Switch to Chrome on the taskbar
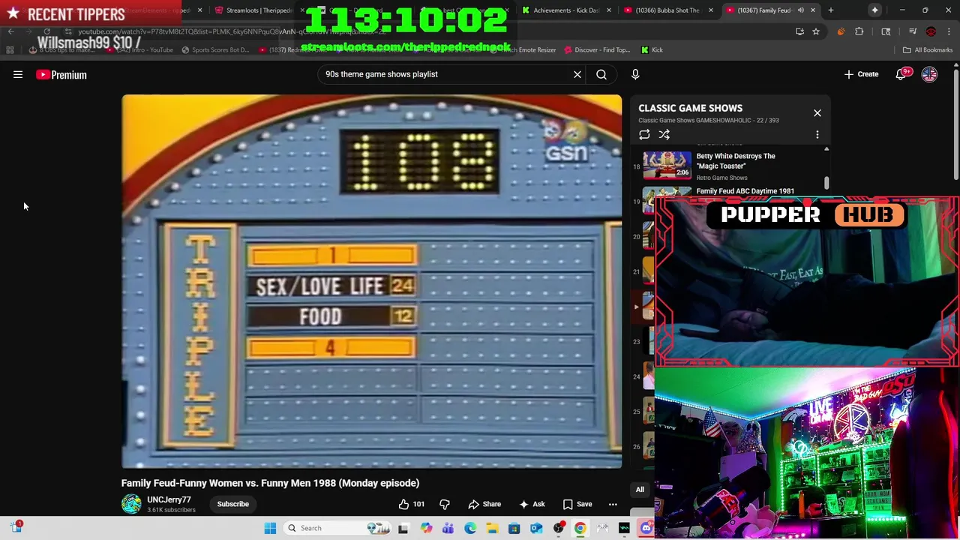The width and height of the screenshot is (960, 540). click(580, 528)
